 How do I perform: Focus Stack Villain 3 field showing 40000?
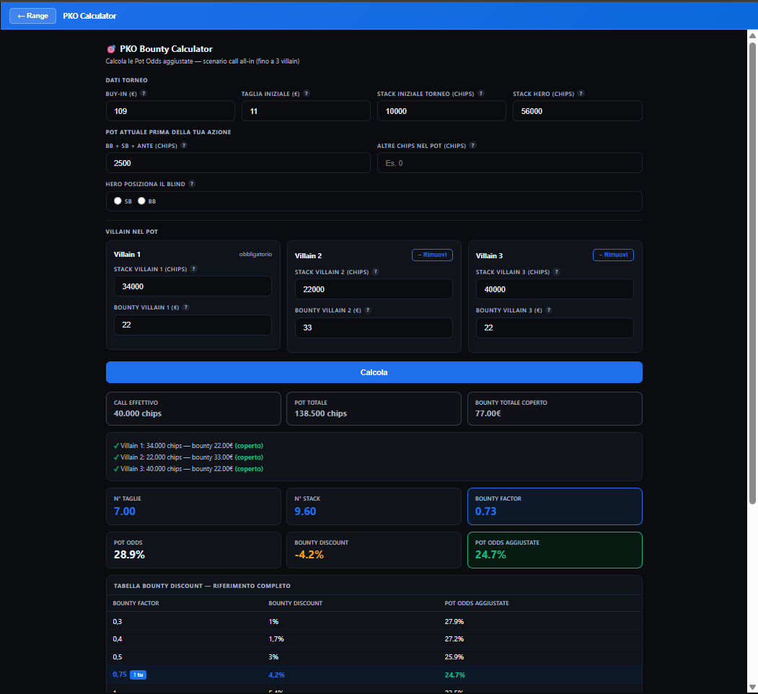pos(555,289)
